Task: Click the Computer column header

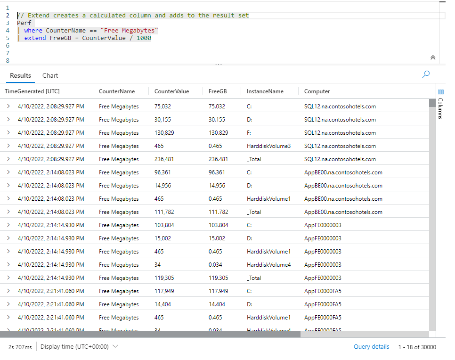Action: click(x=317, y=91)
